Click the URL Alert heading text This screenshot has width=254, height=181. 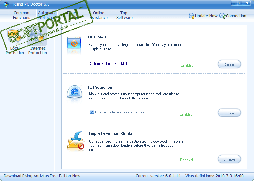(x=97, y=37)
